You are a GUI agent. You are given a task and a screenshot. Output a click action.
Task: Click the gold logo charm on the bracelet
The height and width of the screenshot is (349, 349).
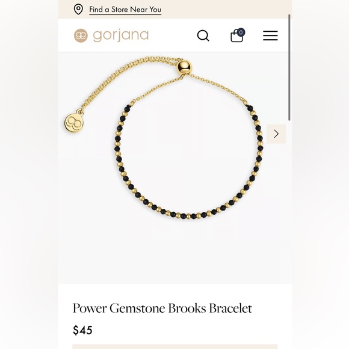pyautogui.click(x=74, y=123)
